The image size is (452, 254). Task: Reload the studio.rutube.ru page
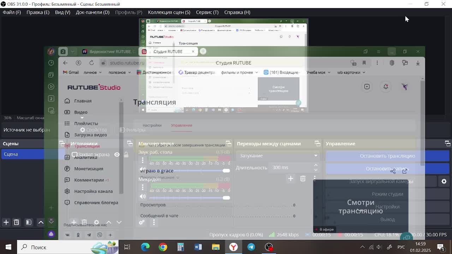click(91, 63)
